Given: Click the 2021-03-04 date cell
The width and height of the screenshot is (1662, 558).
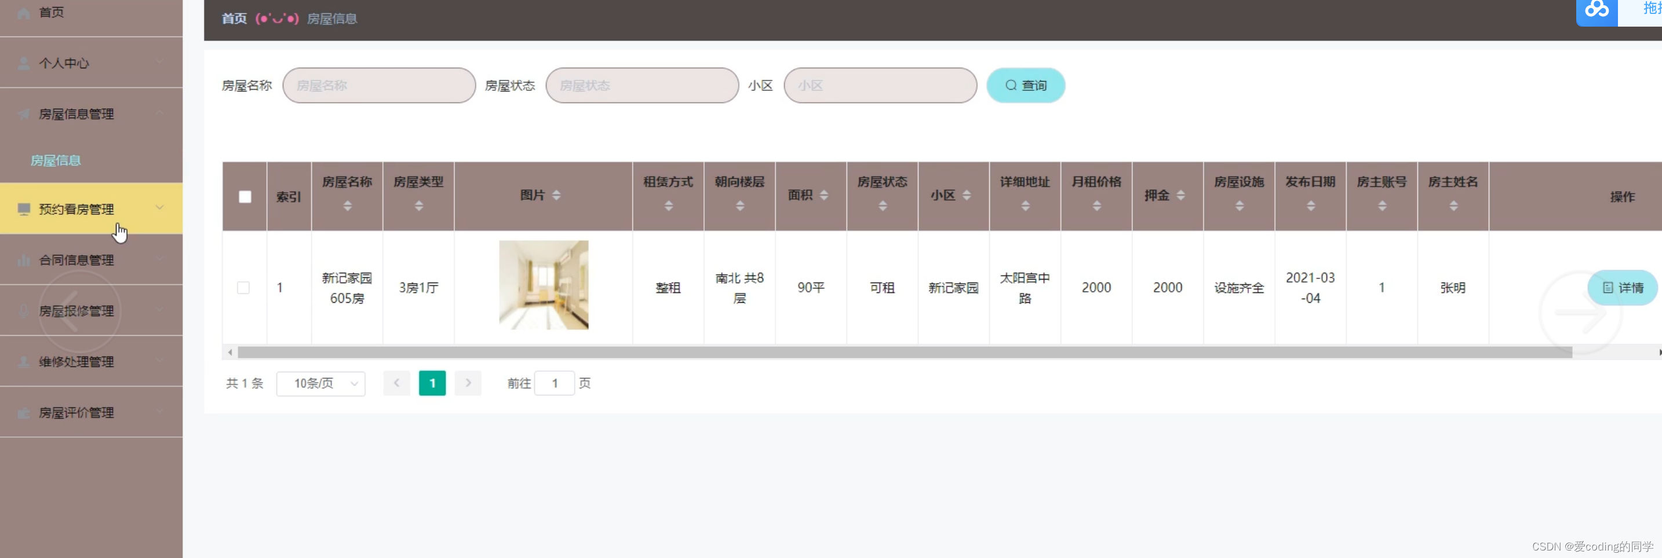Looking at the screenshot, I should pos(1310,288).
